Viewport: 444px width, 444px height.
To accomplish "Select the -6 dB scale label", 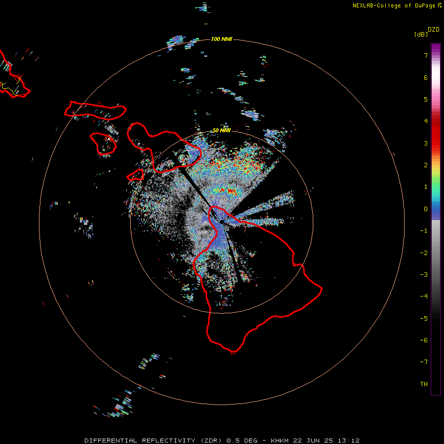I will [424, 340].
